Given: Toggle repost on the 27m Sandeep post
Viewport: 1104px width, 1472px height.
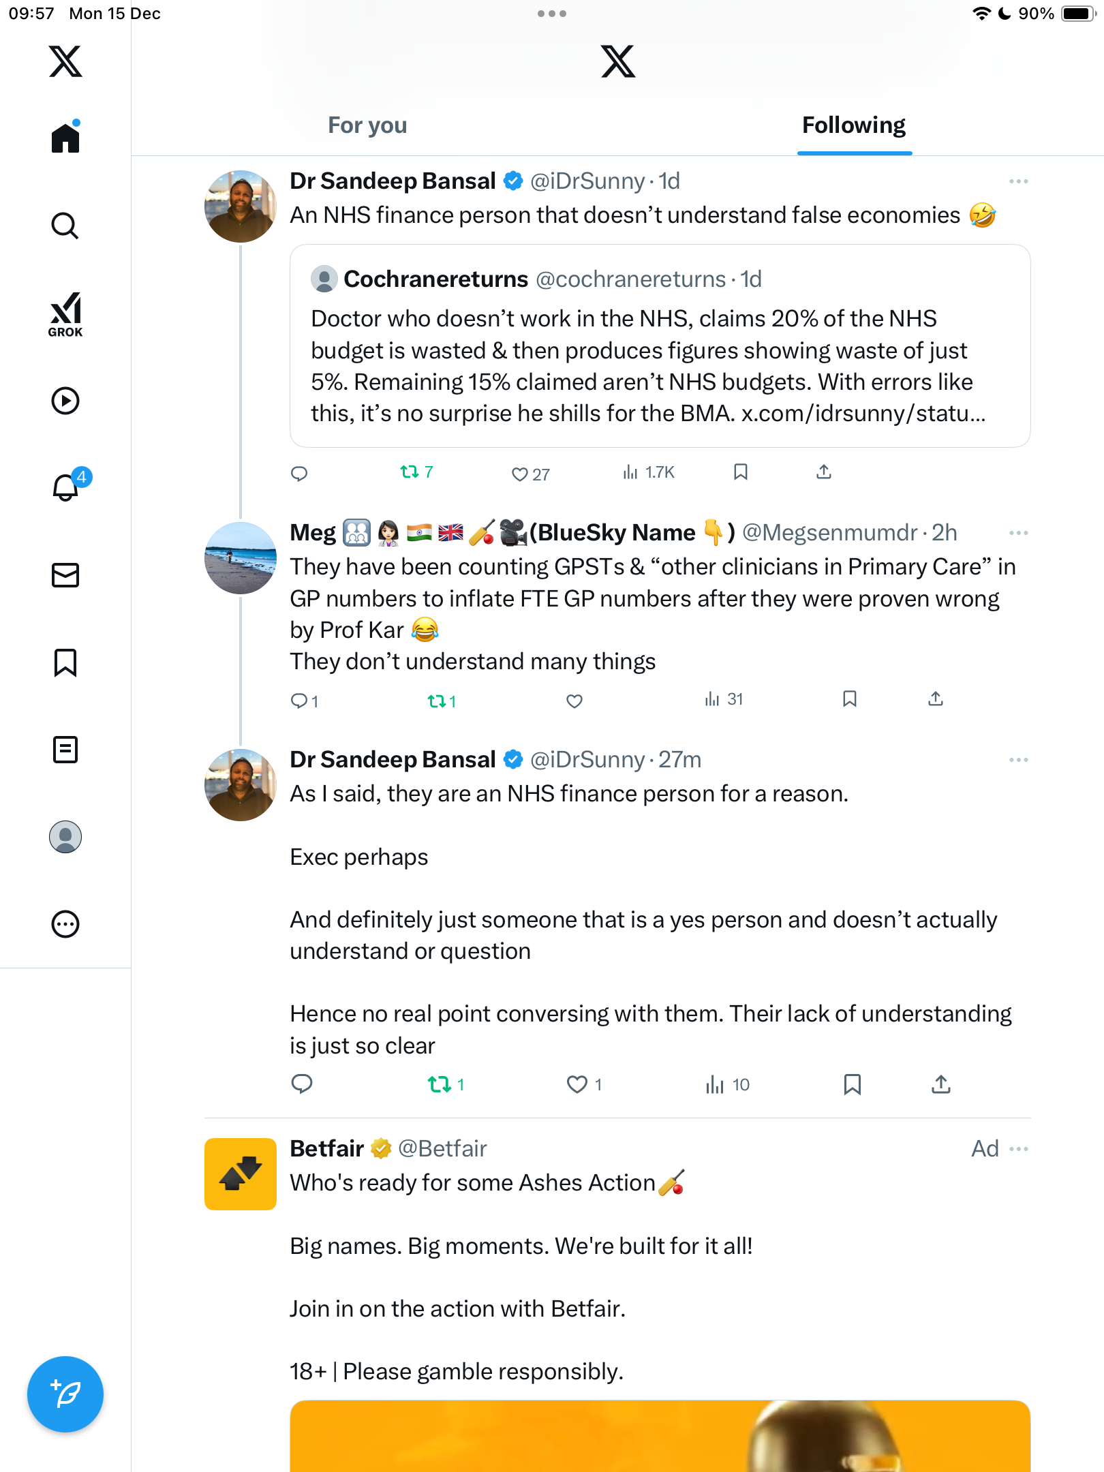Looking at the screenshot, I should click(440, 1084).
